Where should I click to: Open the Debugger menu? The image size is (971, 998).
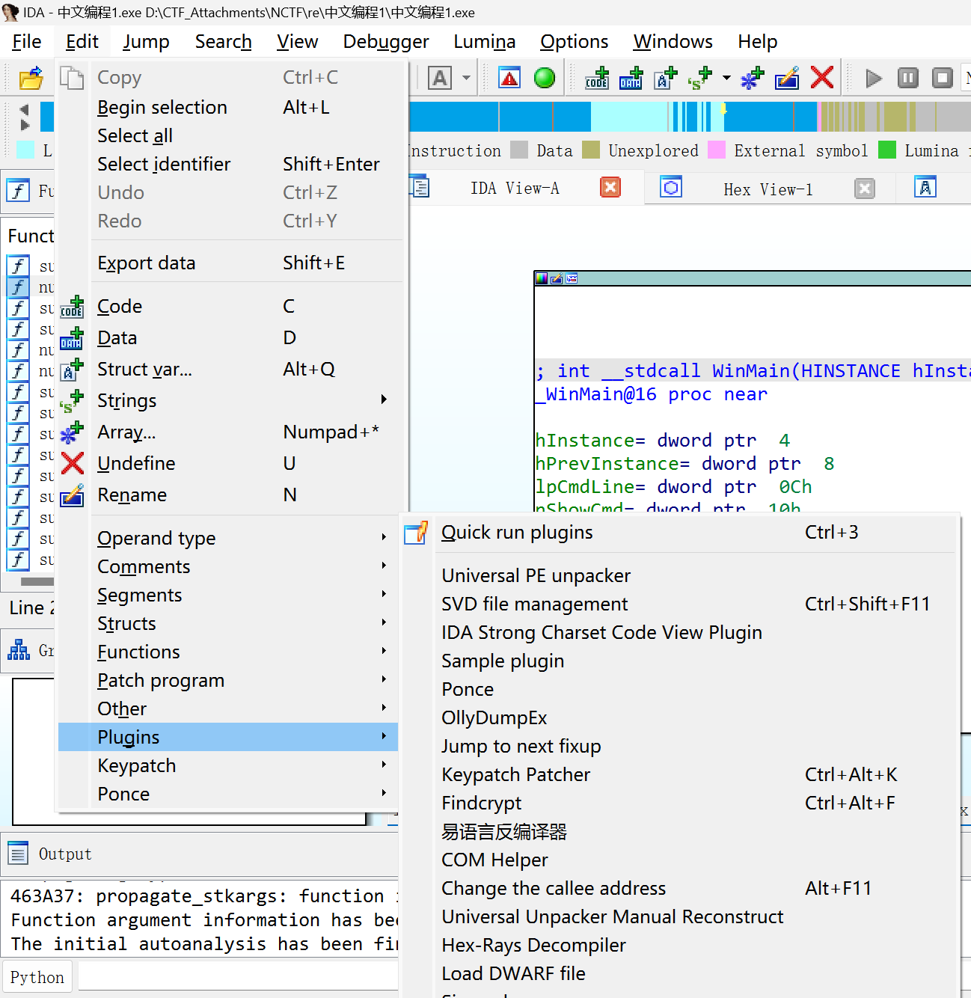click(x=386, y=41)
